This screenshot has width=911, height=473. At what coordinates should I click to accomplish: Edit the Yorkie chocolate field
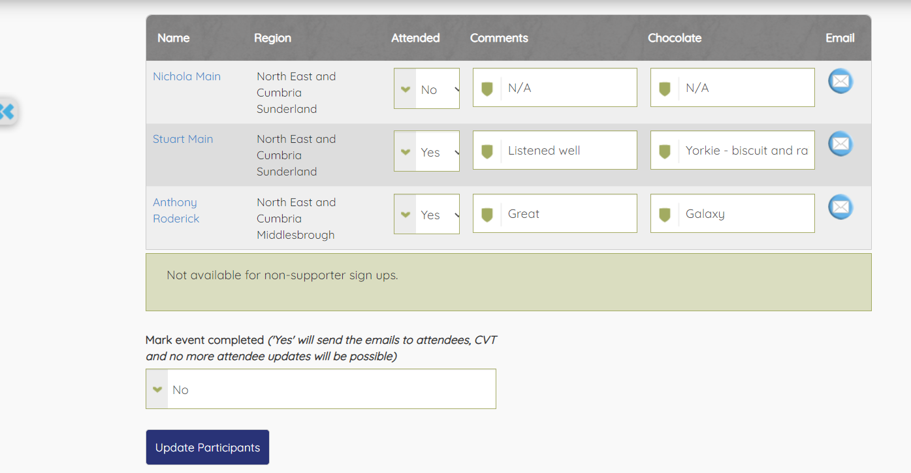tap(746, 151)
